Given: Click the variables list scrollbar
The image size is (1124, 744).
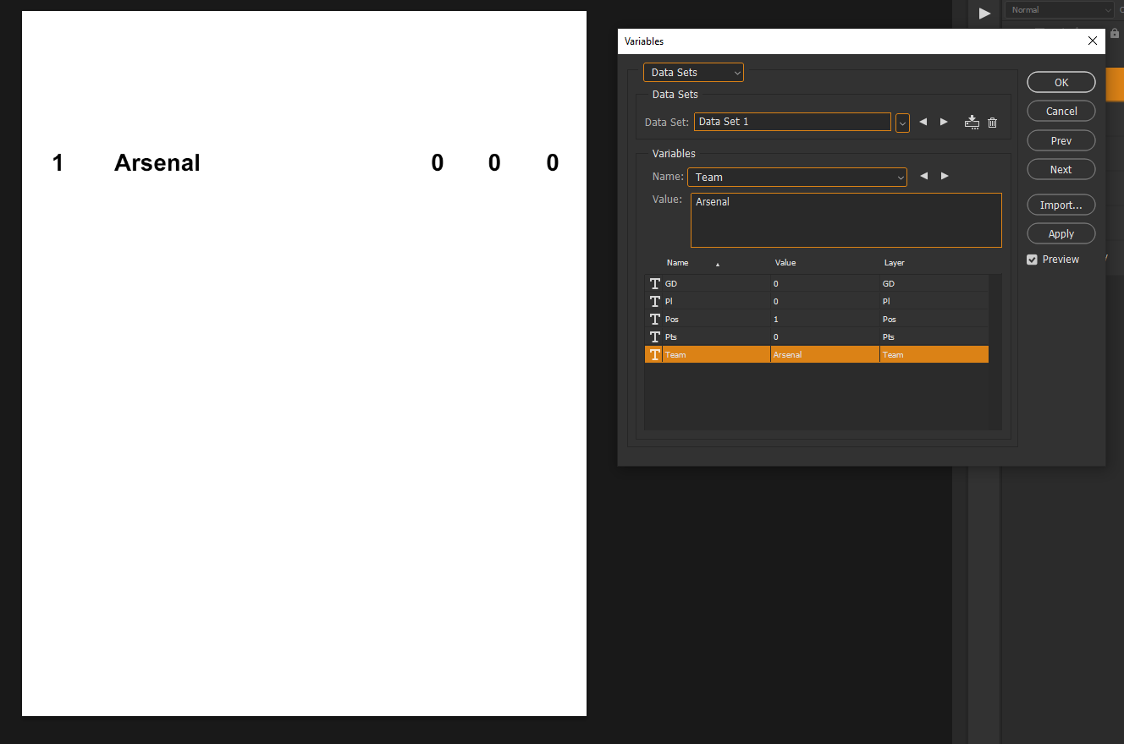Looking at the screenshot, I should tap(995, 352).
